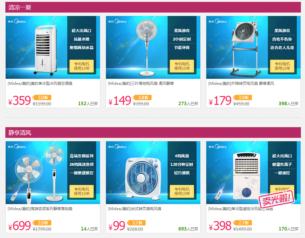Click the 3.0折 discount tag icon

click(42, 98)
